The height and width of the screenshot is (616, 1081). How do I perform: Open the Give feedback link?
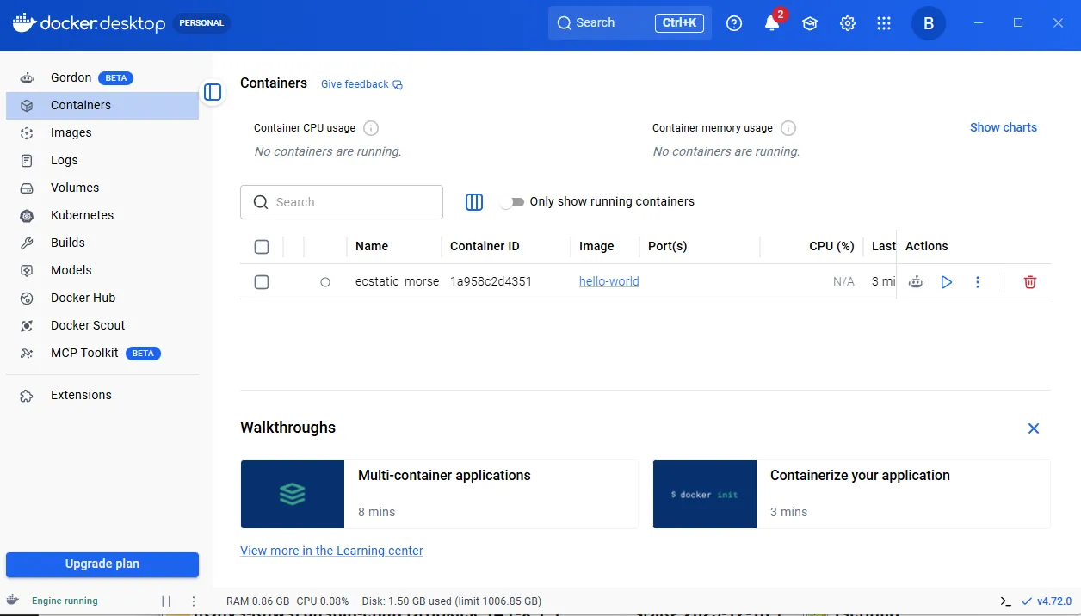coord(361,84)
